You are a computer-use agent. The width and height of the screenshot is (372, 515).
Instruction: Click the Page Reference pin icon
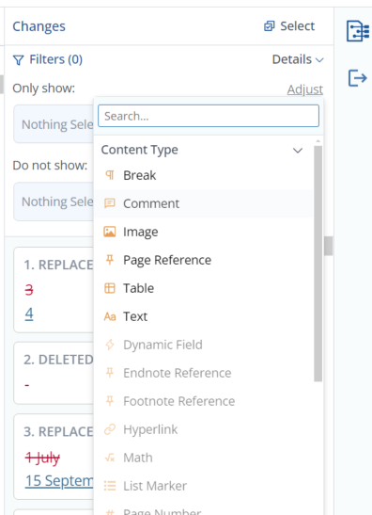tap(110, 260)
